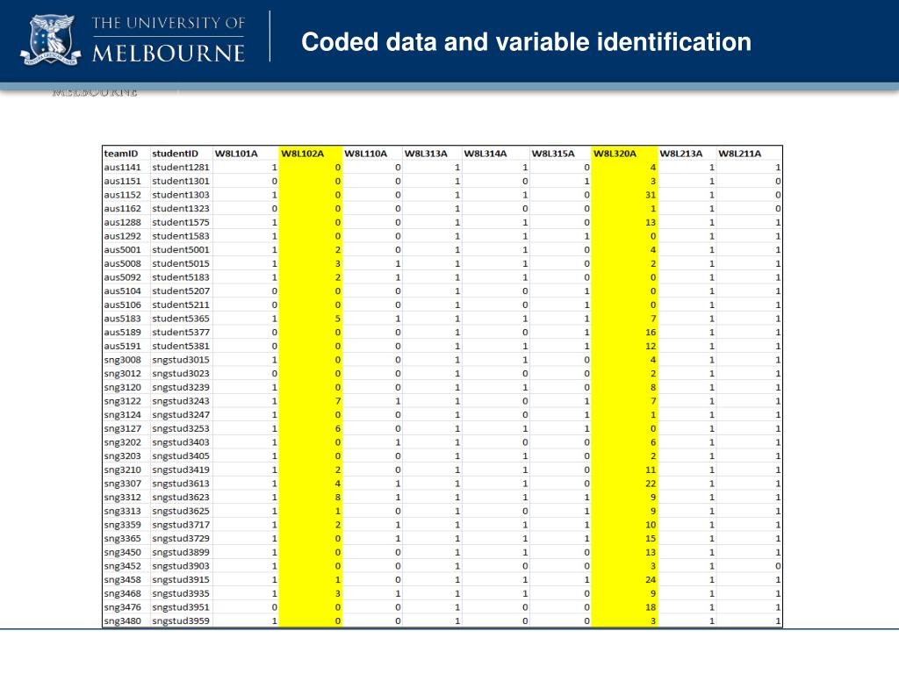The width and height of the screenshot is (899, 674).
Task: Select team cell sng3122
Action: [x=122, y=401]
